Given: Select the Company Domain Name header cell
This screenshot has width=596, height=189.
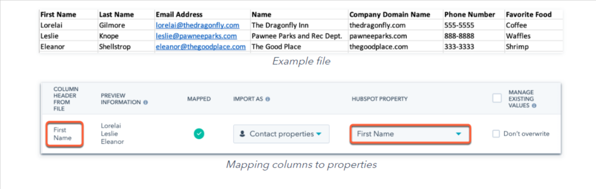Looking at the screenshot, I should tap(395, 15).
